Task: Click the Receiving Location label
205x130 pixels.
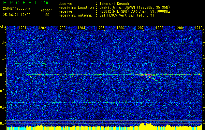Action: [76, 7]
